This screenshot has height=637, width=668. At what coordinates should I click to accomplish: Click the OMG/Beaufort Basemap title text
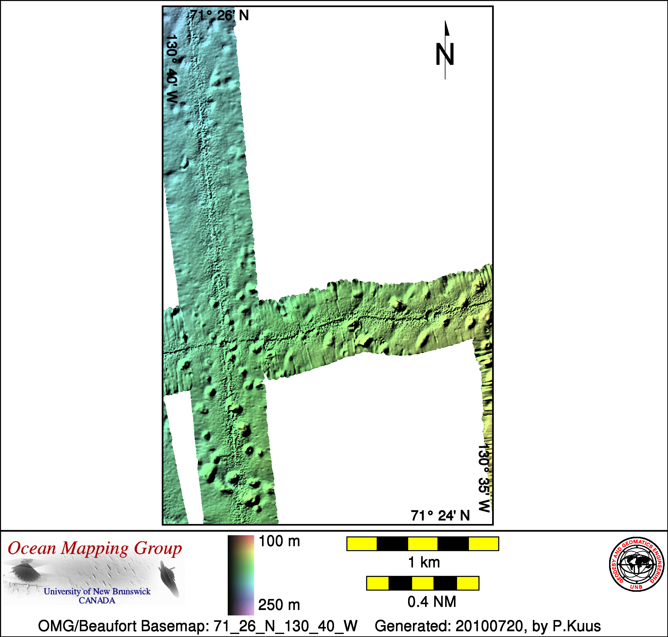click(198, 625)
